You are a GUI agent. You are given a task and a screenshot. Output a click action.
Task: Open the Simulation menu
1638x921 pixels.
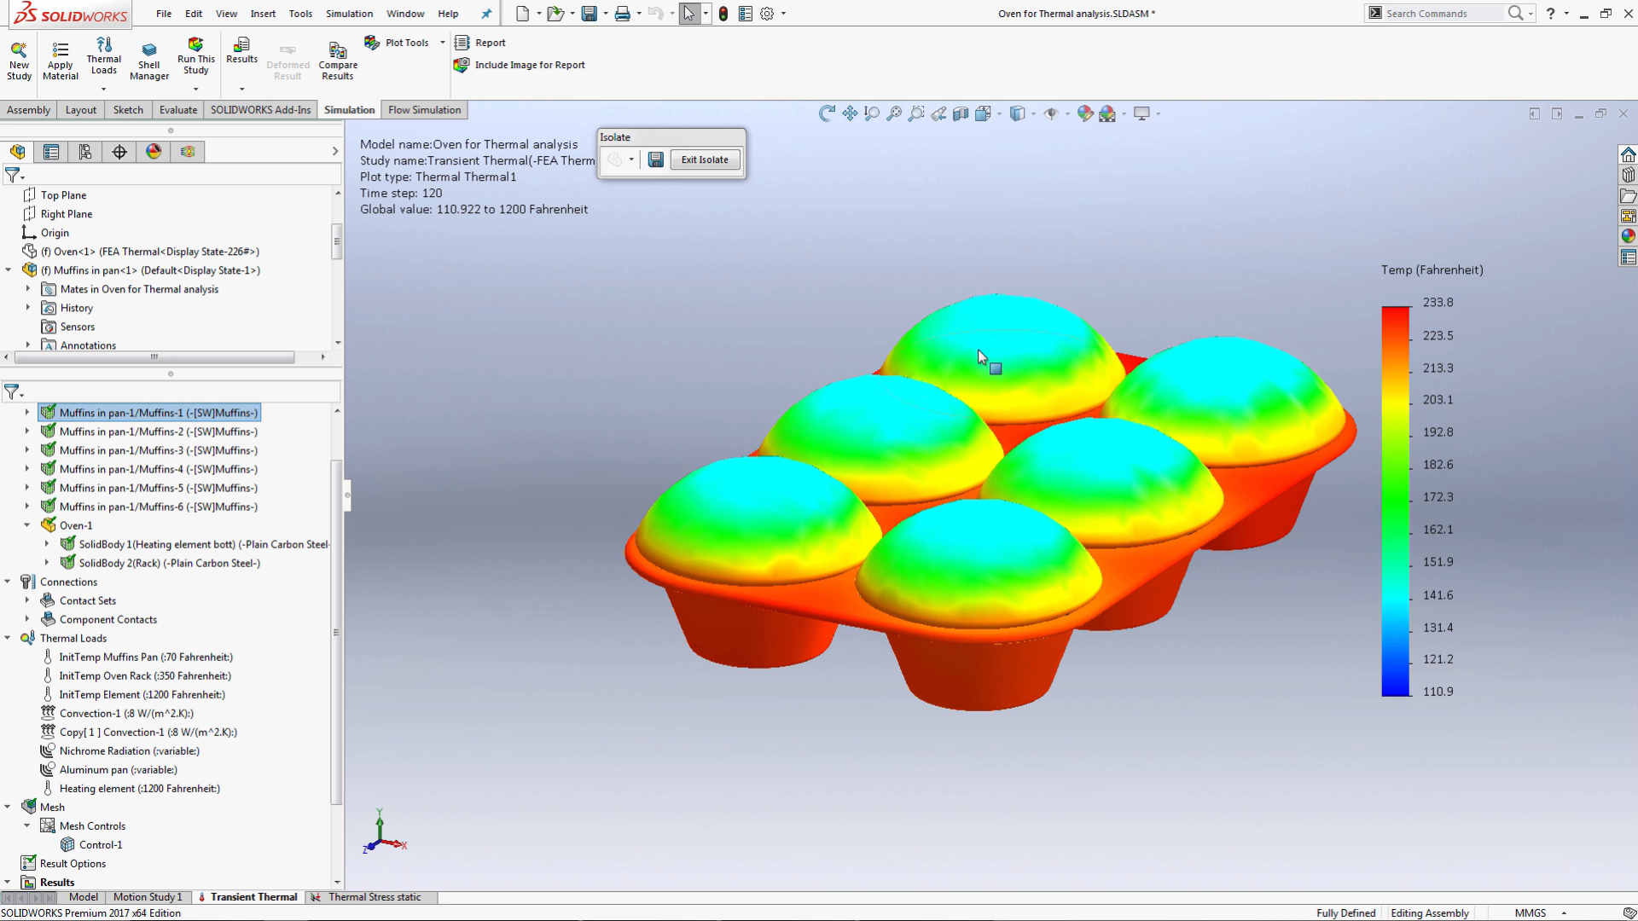click(349, 14)
